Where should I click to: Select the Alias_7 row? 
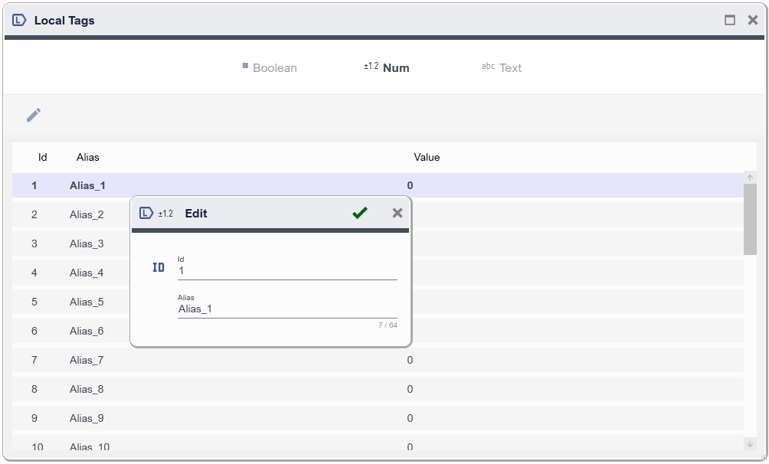(x=87, y=360)
